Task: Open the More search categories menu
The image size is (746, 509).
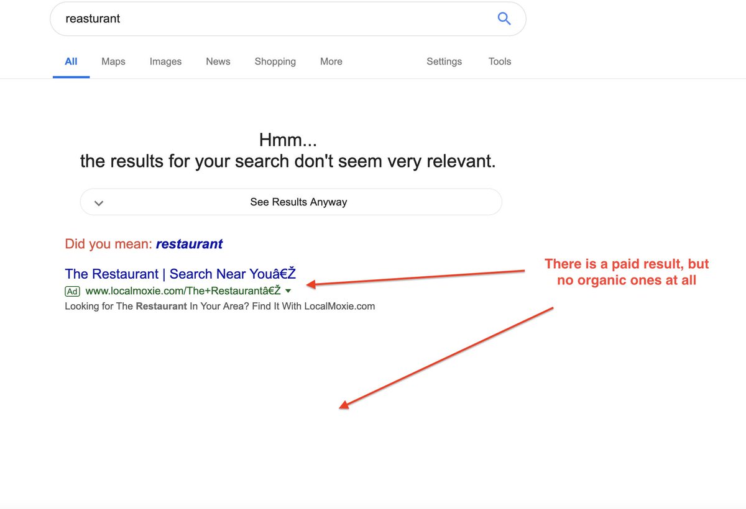Action: pyautogui.click(x=331, y=61)
